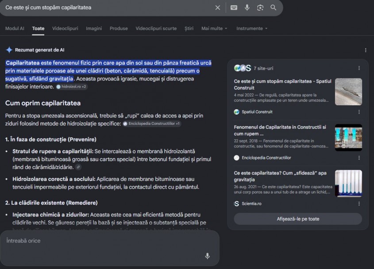The width and height of the screenshot is (374, 269).
Task: Click the cracked wall thumbnail for Spatiul Construit
Action: [x=348, y=92]
